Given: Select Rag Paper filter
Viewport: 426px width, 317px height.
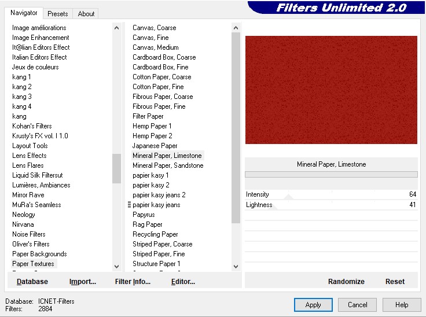Looking at the screenshot, I should pyautogui.click(x=147, y=224).
